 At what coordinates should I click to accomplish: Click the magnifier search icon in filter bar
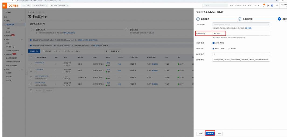pos(106,51)
